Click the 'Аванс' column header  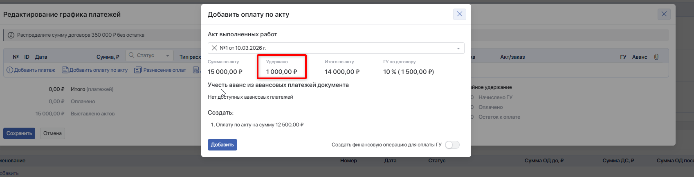(x=639, y=57)
